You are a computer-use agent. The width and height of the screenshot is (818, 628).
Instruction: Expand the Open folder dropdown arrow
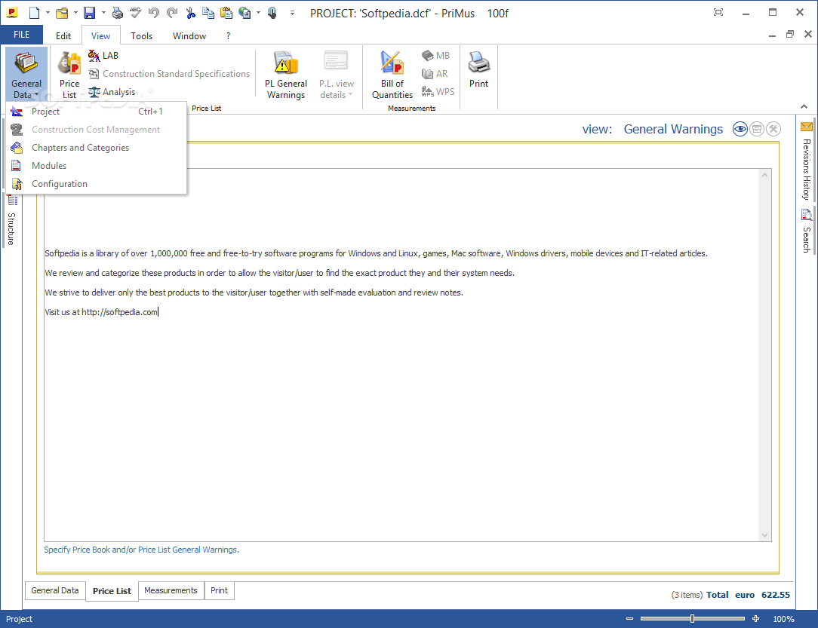click(x=75, y=13)
